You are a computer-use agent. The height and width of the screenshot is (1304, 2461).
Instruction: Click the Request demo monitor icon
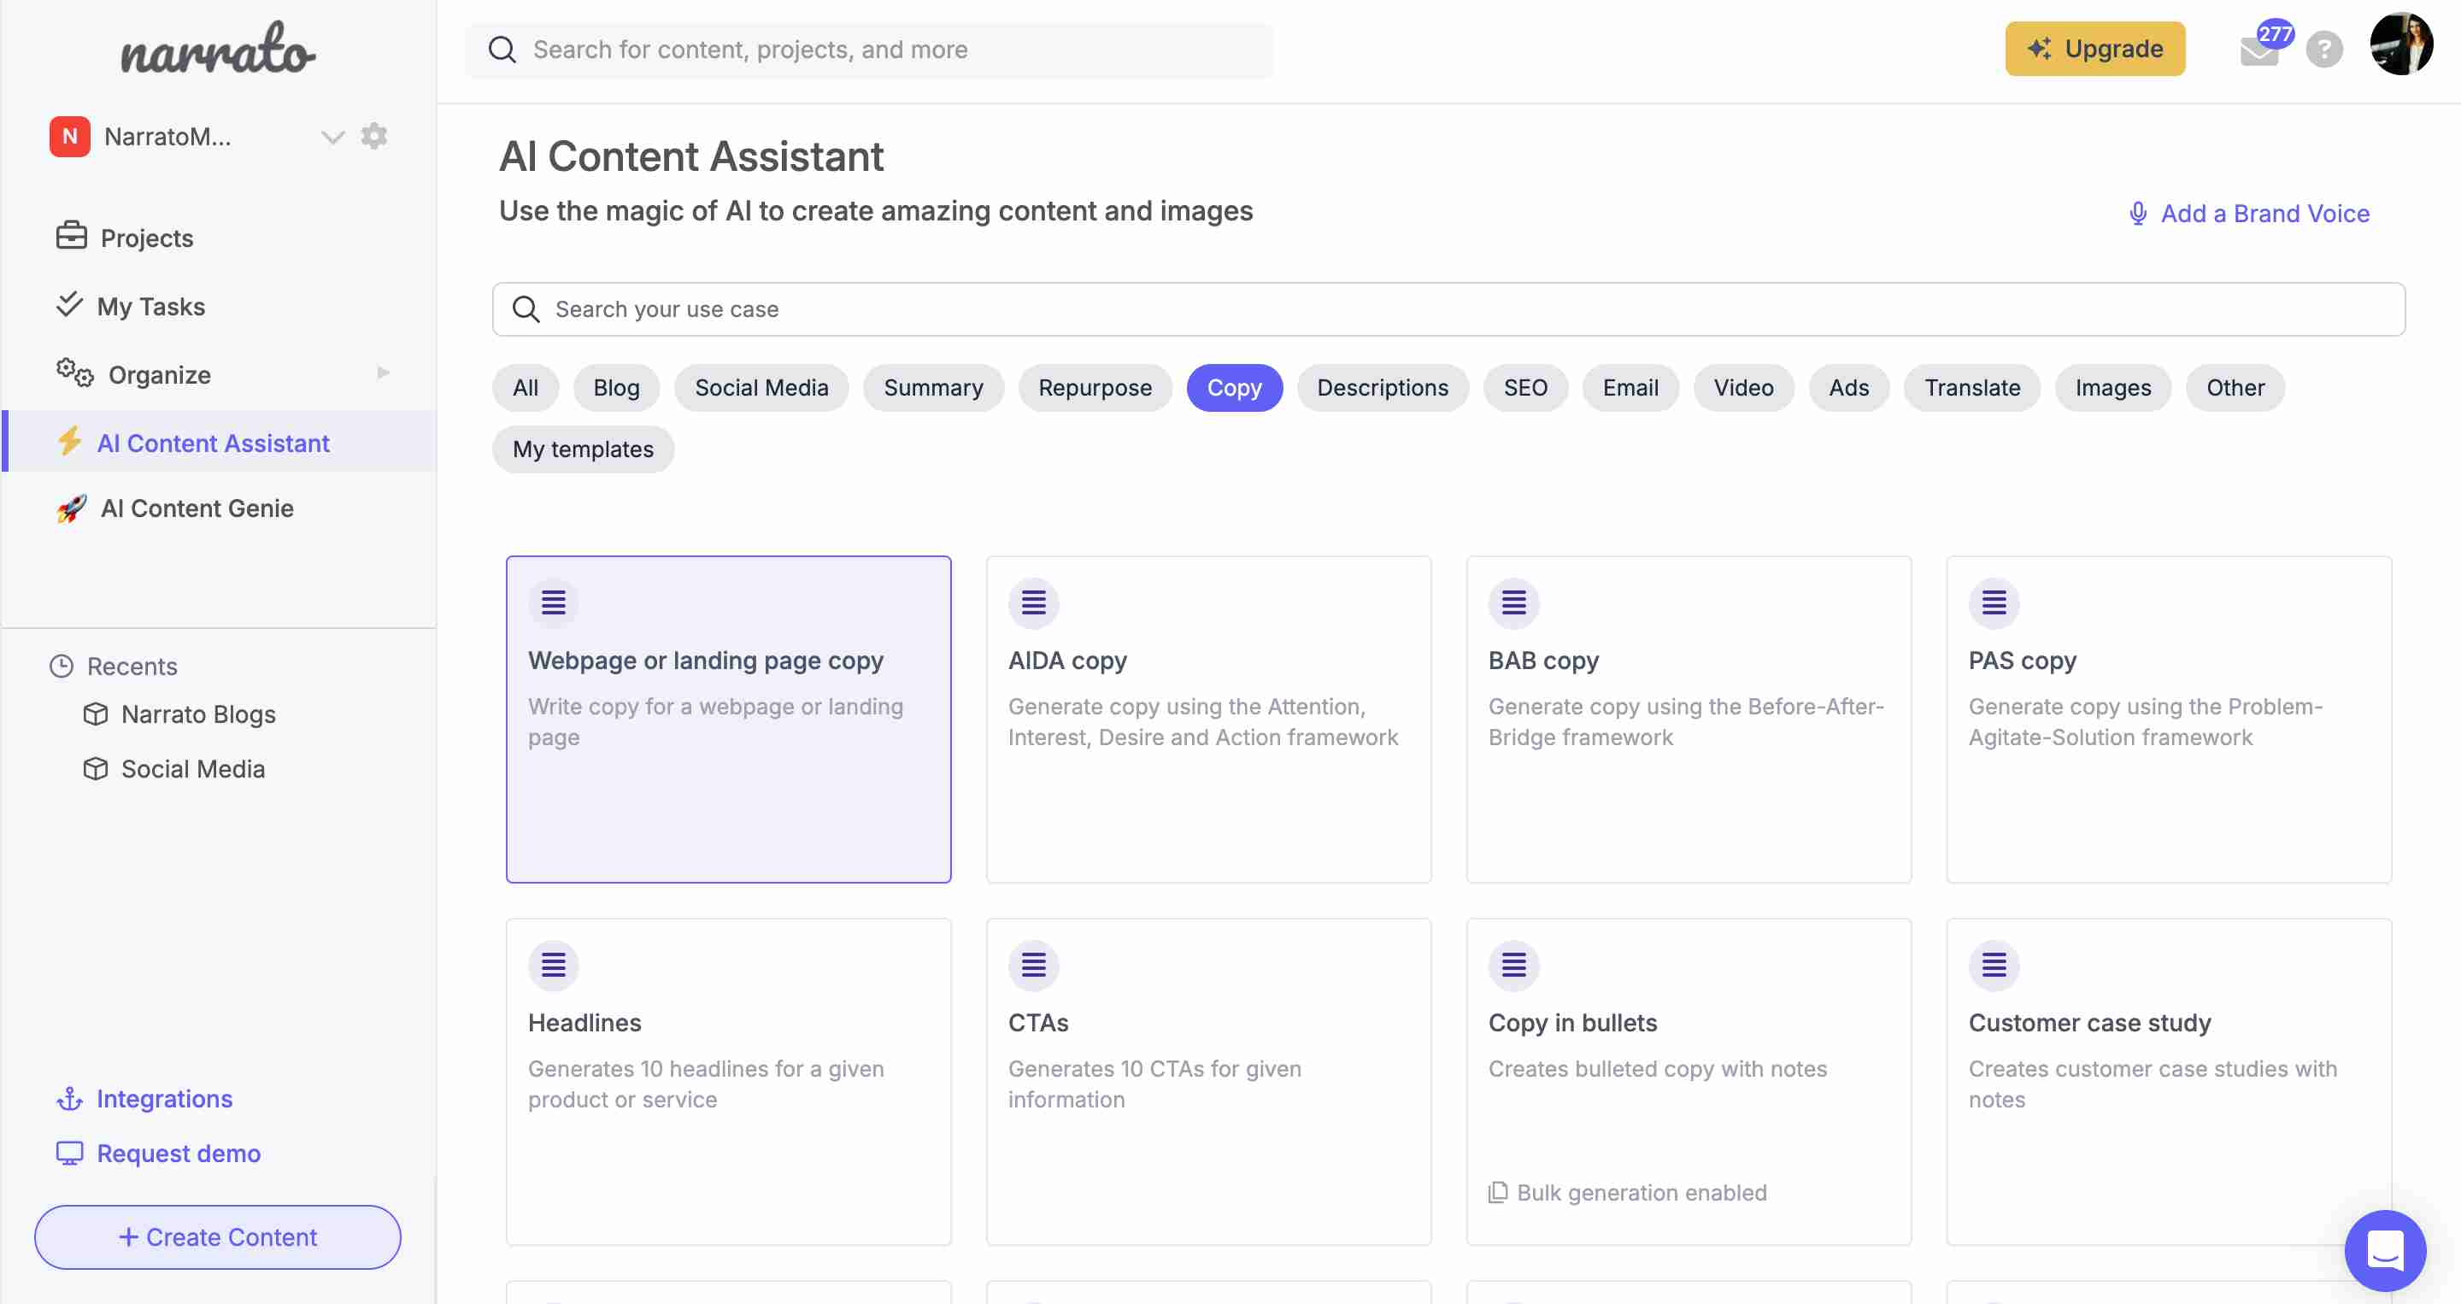point(70,1153)
